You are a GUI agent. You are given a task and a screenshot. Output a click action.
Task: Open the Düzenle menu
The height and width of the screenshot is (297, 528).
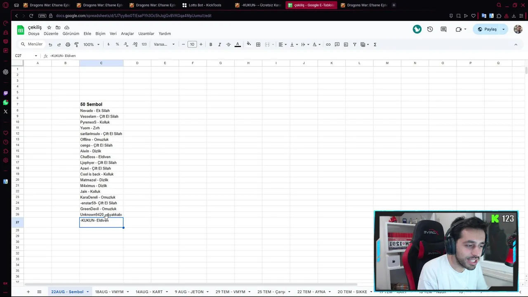click(51, 34)
